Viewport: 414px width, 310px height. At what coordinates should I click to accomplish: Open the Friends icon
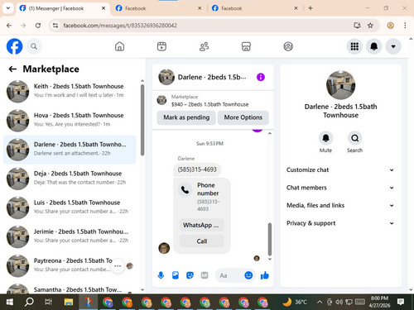(x=204, y=46)
